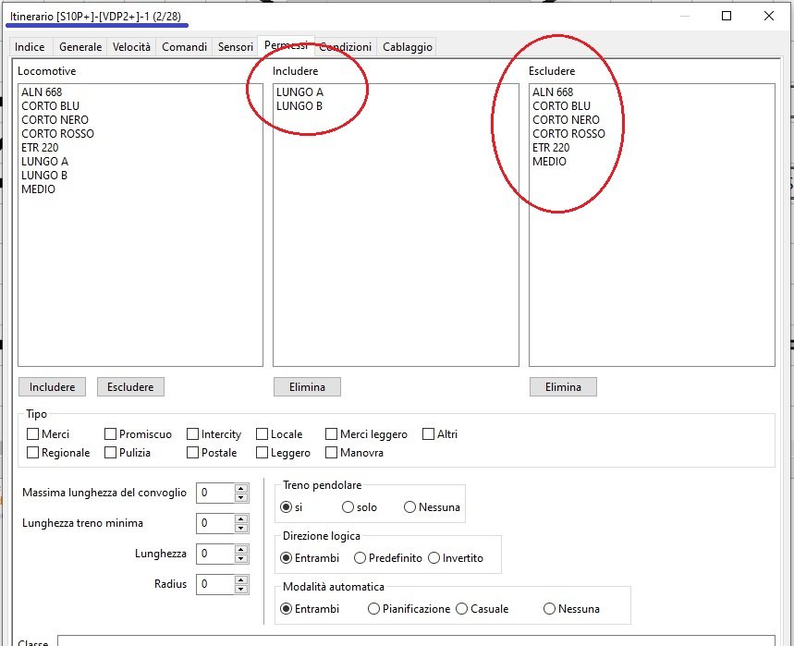Select 'solo' for Treno pendolare

coord(348,507)
